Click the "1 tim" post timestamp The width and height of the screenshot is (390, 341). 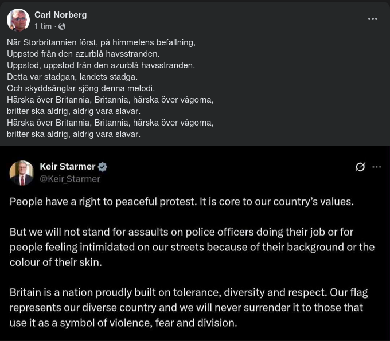pyautogui.click(x=43, y=26)
